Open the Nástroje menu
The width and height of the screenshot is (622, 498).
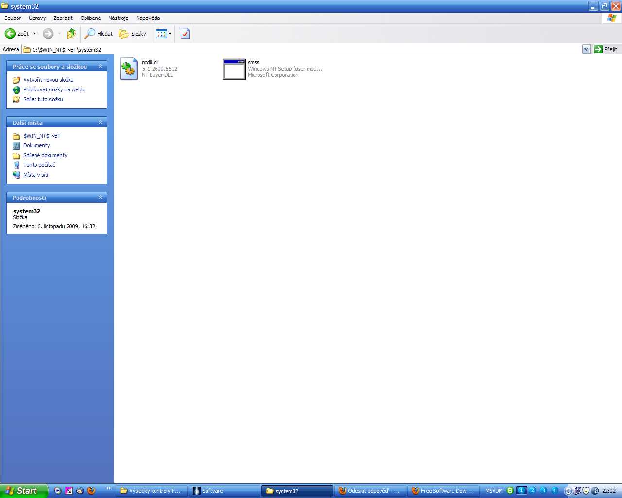coord(119,18)
